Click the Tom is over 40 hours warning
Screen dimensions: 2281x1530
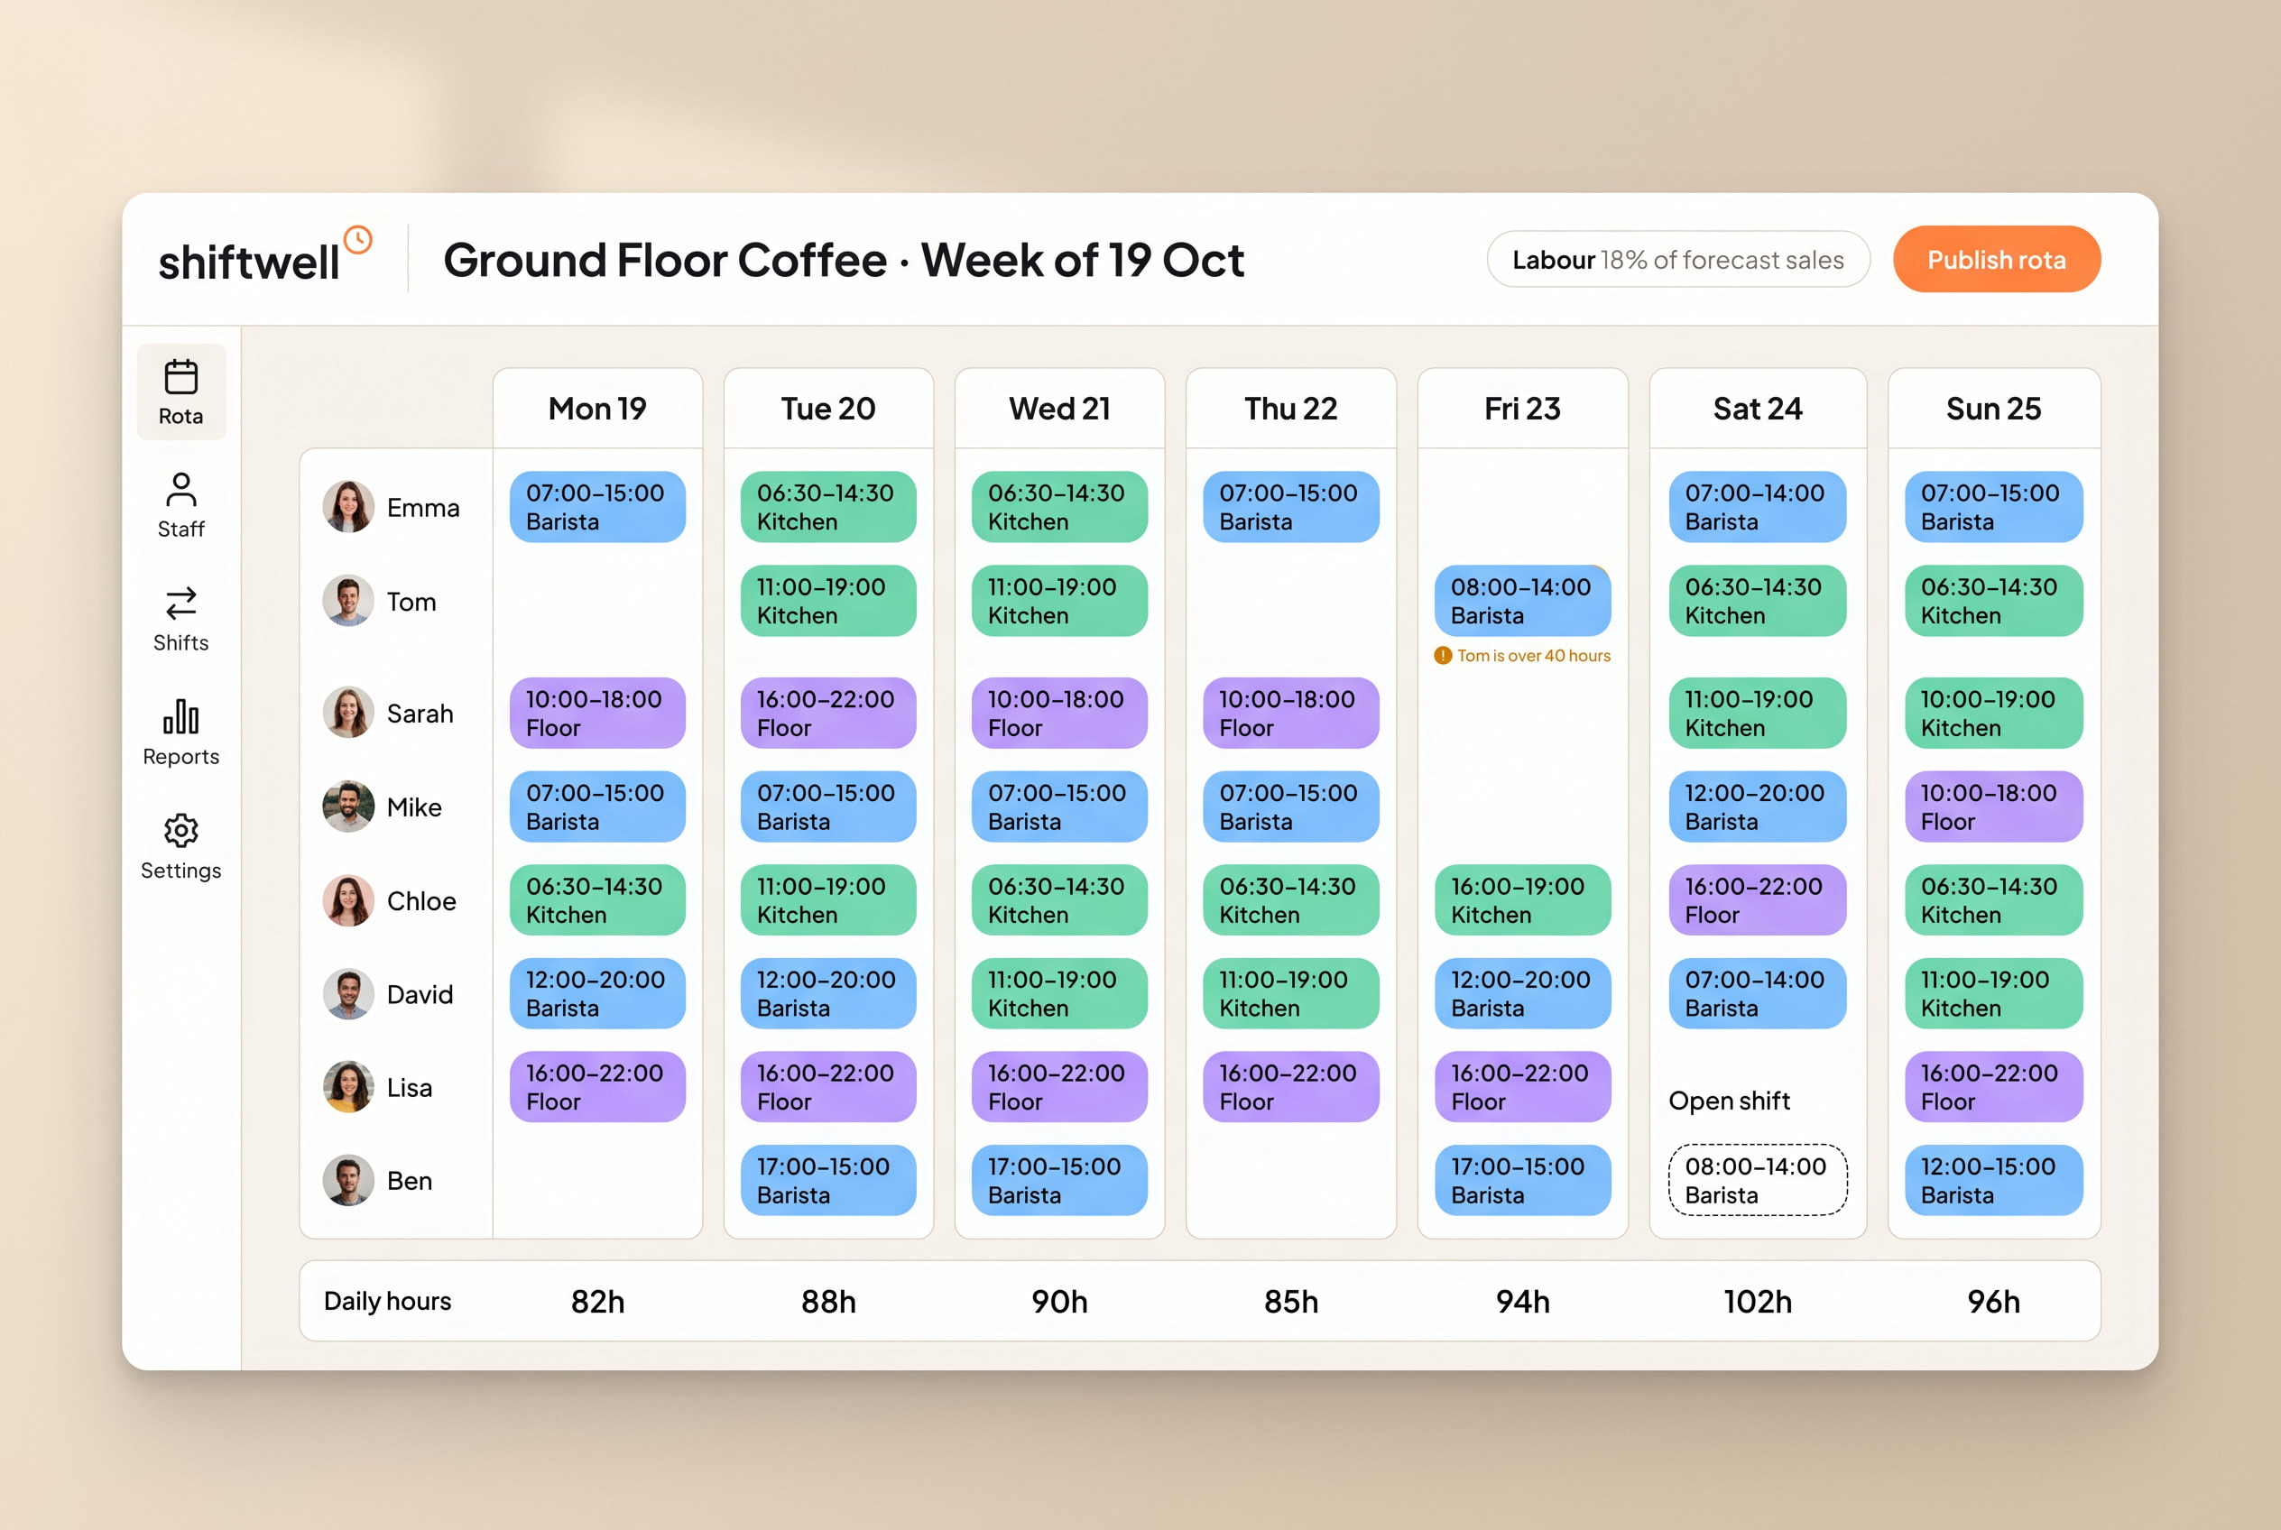(x=1521, y=656)
